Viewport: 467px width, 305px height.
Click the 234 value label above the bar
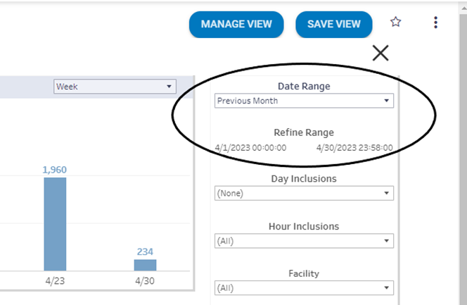(146, 251)
